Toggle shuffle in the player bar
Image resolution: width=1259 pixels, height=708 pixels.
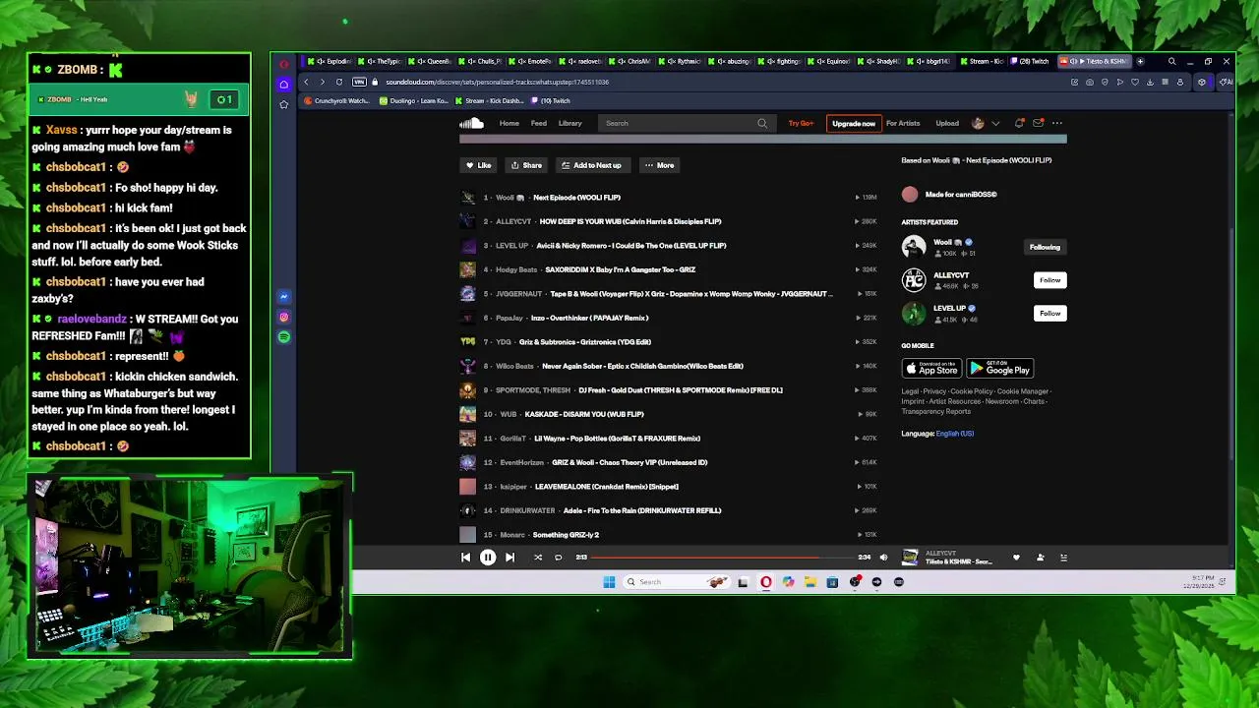click(538, 558)
